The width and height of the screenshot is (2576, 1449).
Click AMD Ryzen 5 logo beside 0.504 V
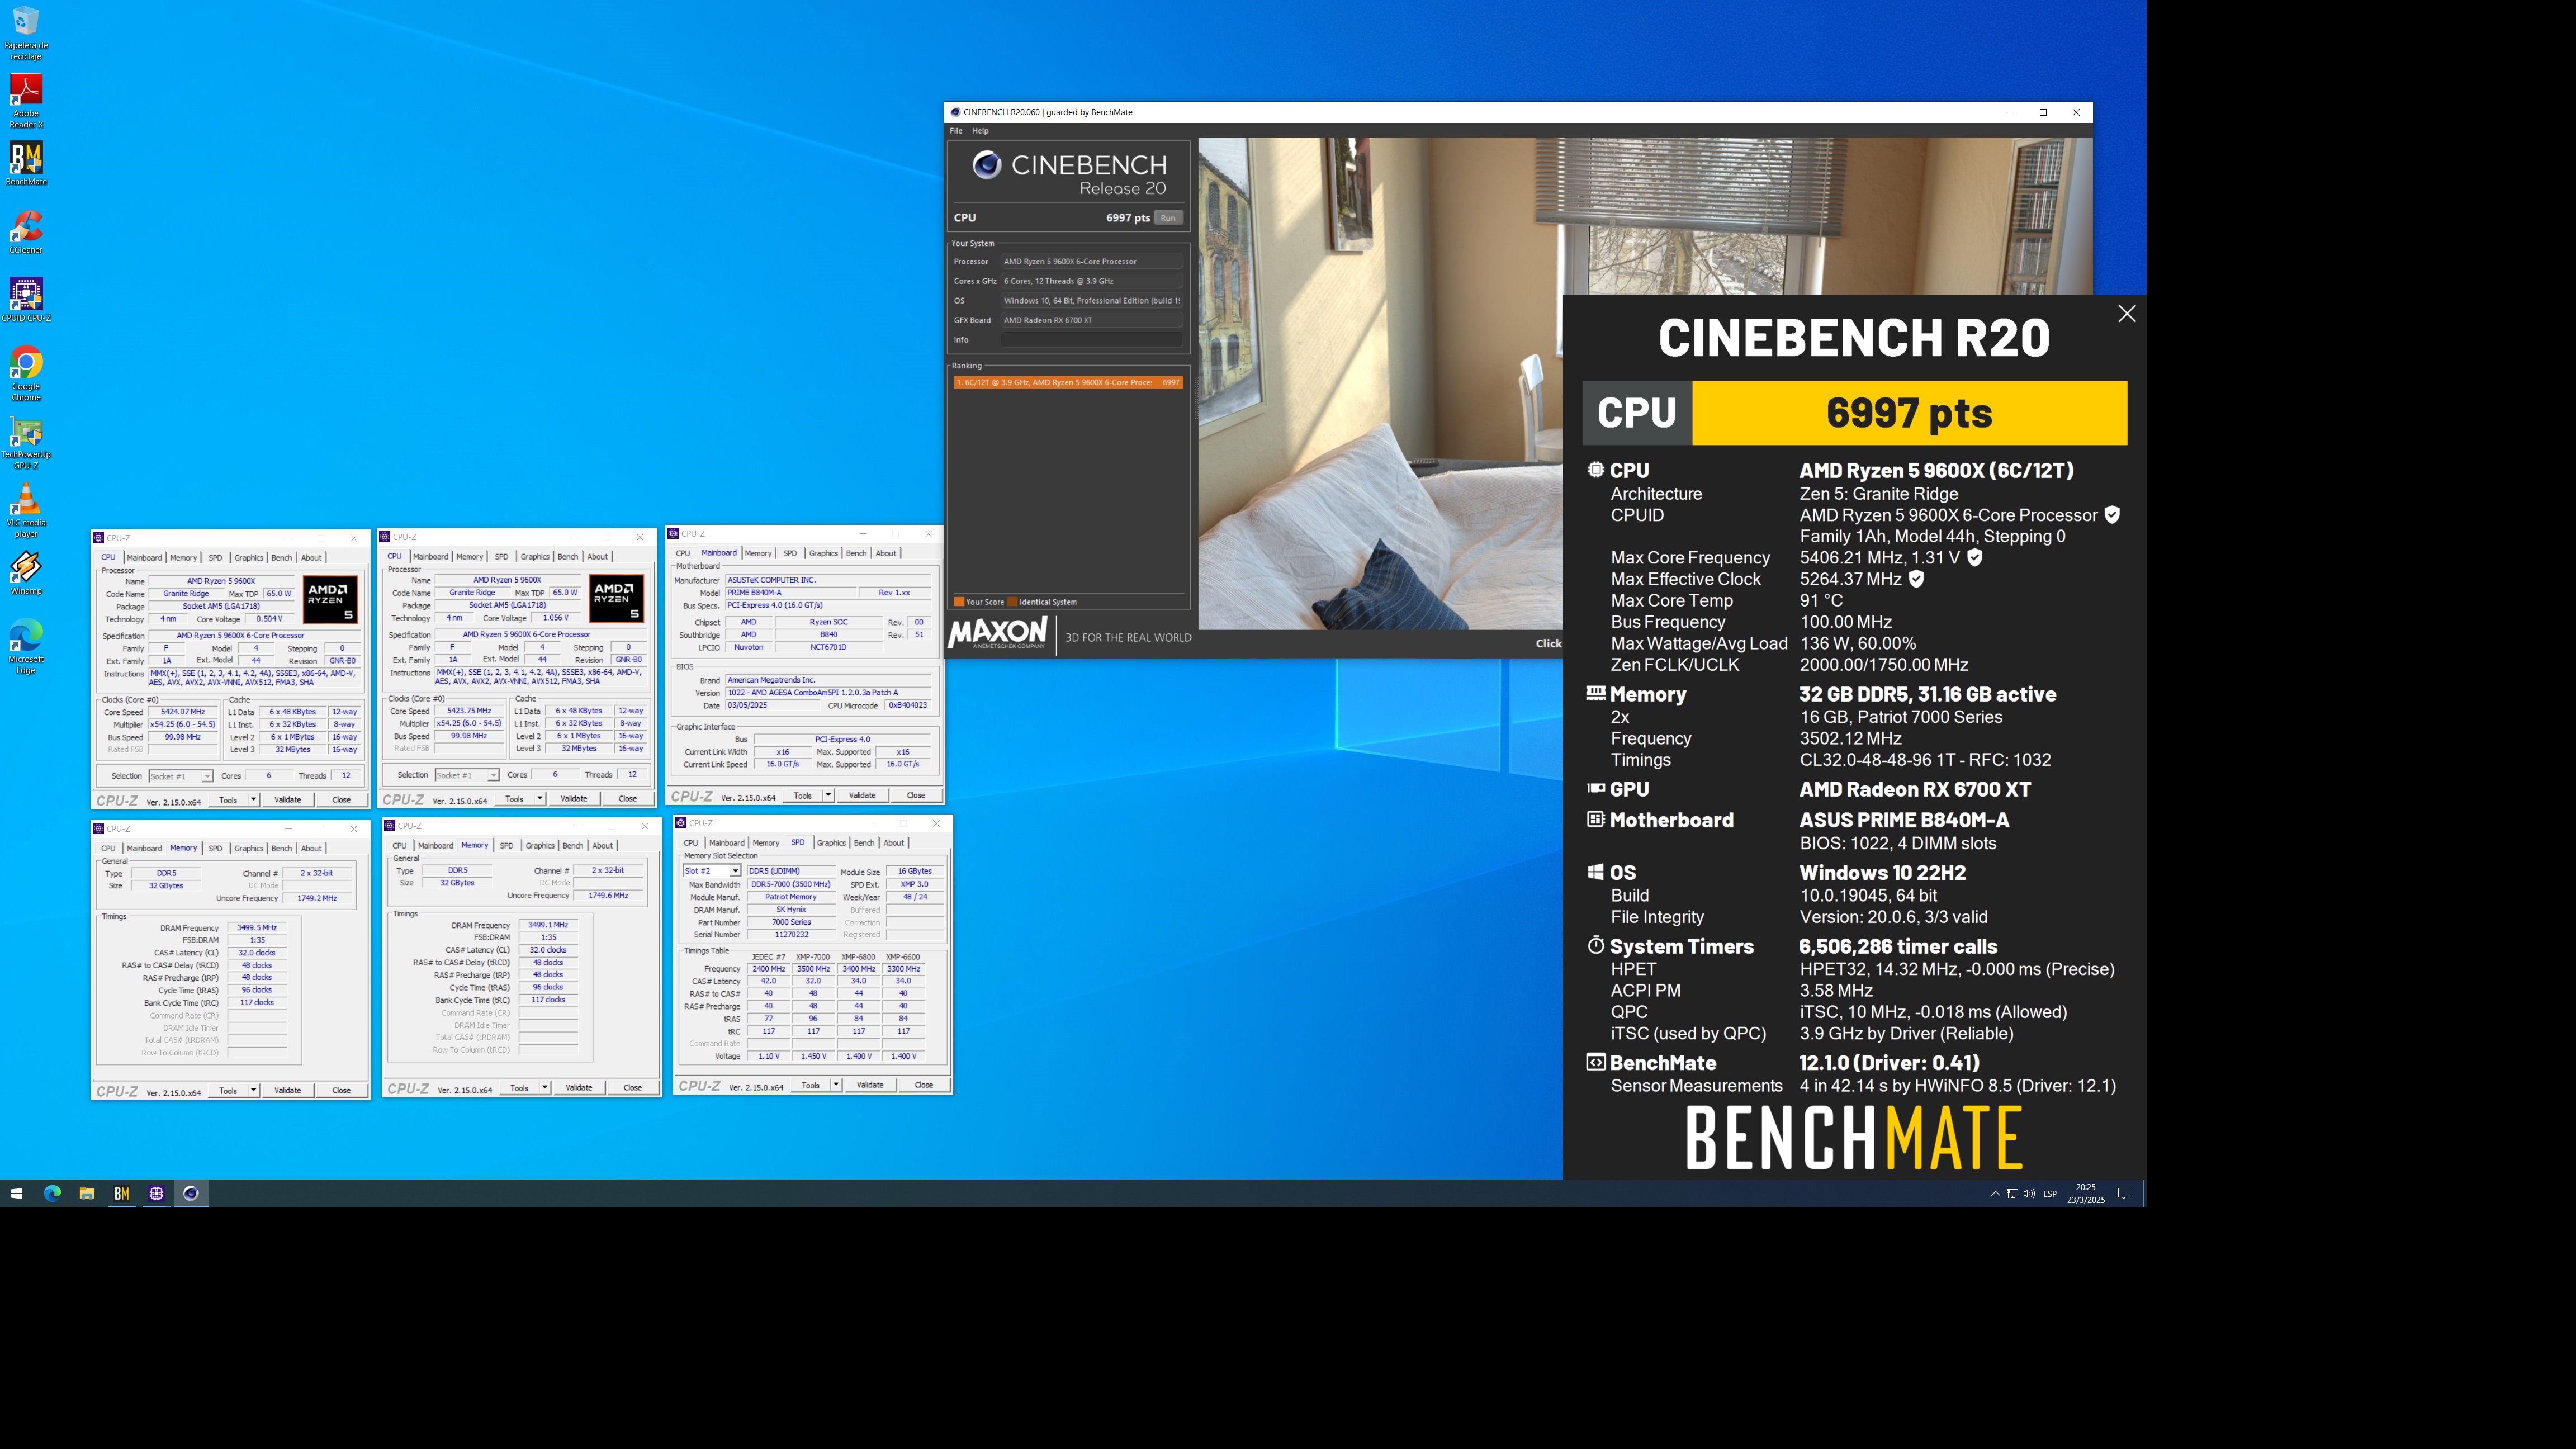click(x=330, y=600)
